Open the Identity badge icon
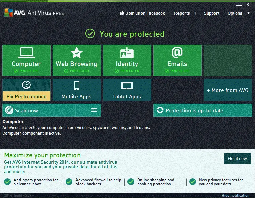Image resolution: width=255 pixels, height=198 pixels. pos(127,53)
